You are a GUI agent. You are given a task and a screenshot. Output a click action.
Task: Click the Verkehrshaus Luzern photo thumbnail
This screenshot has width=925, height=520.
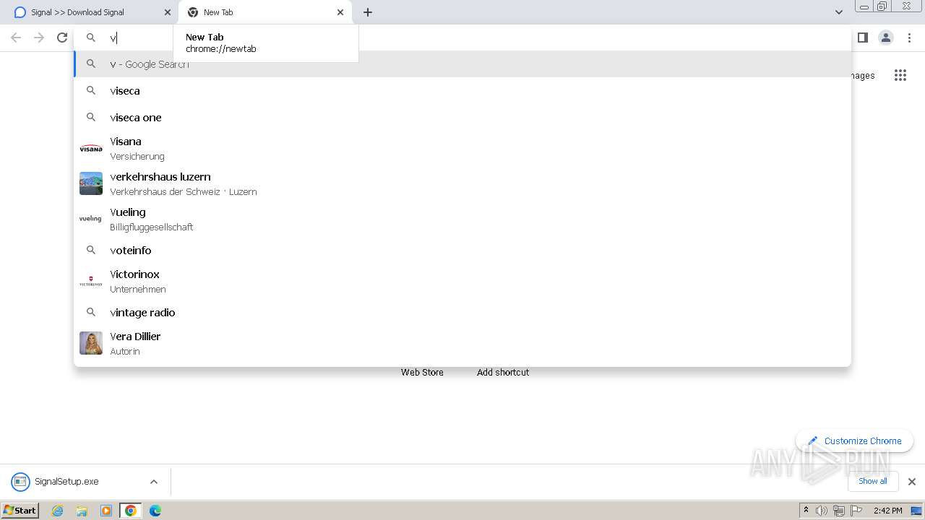click(x=91, y=183)
